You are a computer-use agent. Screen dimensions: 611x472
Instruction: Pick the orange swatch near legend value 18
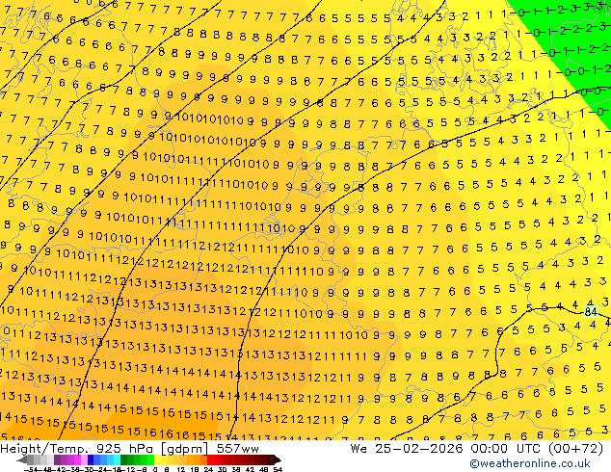point(198,459)
